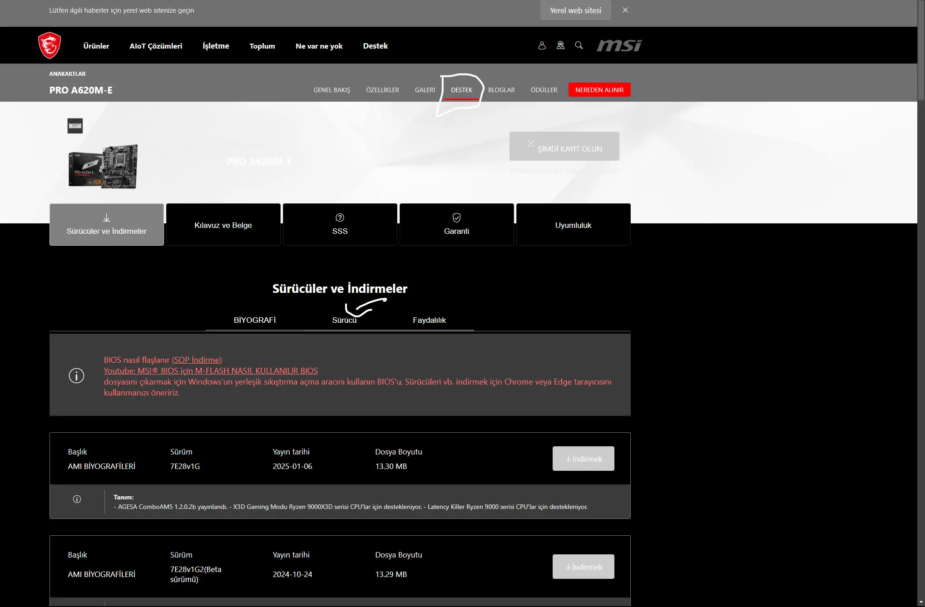The image size is (925, 607).
Task: Click the 2024-10-24 release date
Action: point(292,574)
